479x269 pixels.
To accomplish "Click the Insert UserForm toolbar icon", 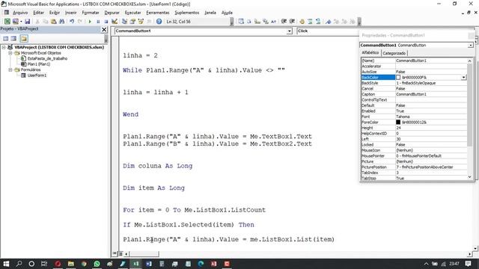I will click(15, 22).
